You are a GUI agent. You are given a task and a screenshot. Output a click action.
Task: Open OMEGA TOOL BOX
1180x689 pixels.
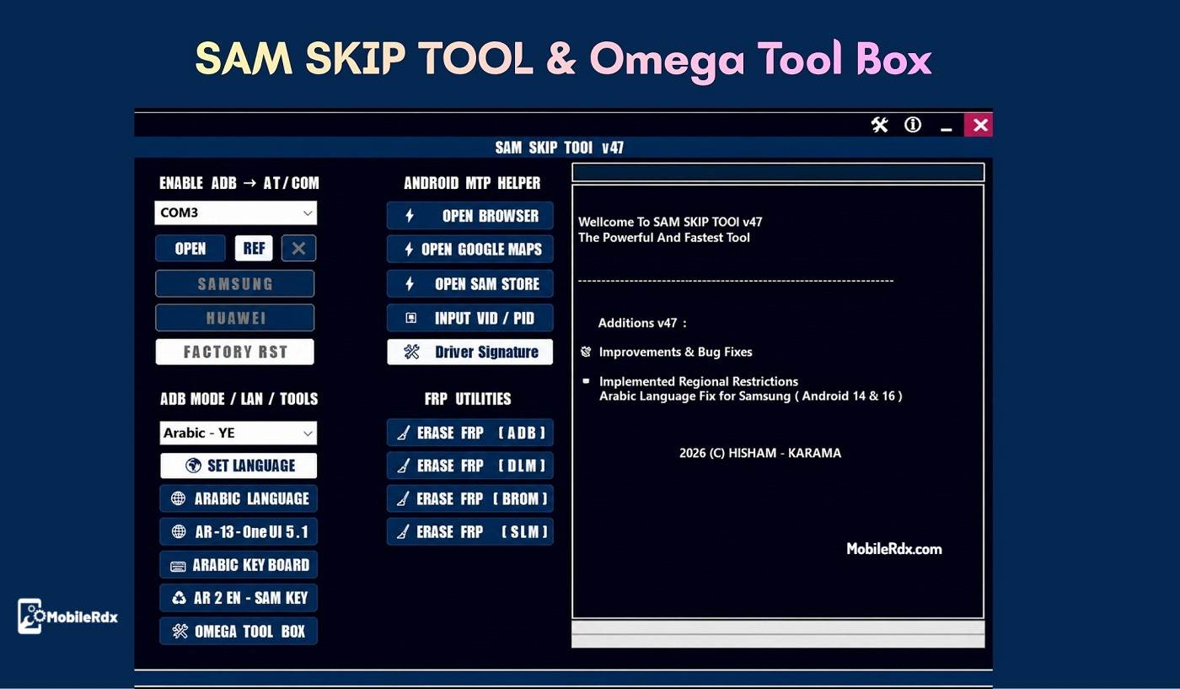(x=239, y=631)
